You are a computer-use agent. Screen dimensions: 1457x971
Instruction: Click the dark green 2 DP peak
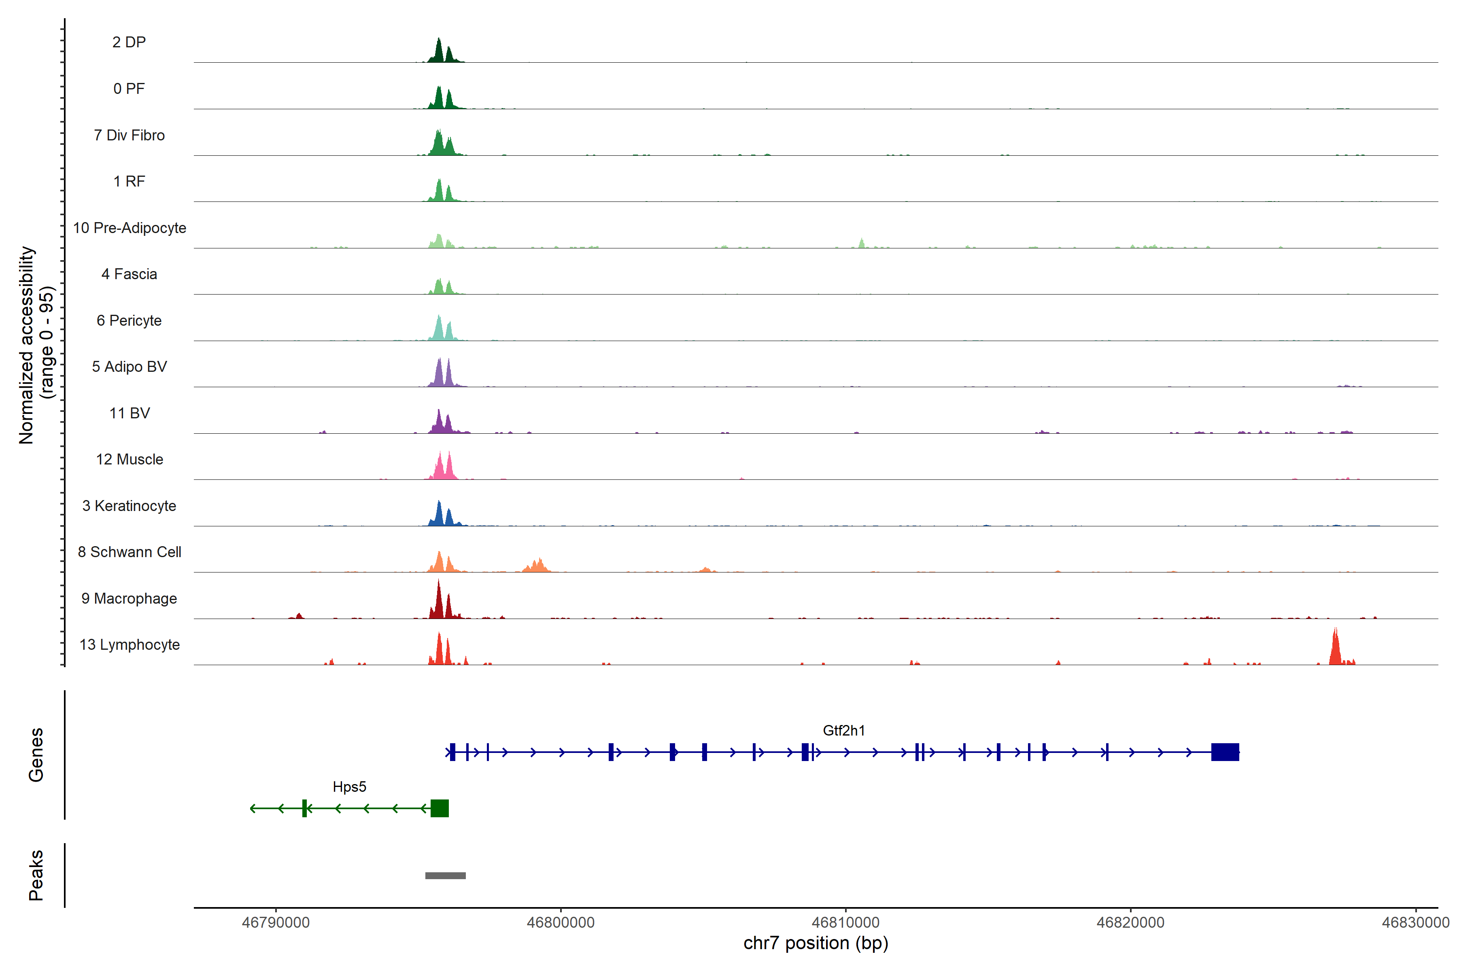[439, 52]
